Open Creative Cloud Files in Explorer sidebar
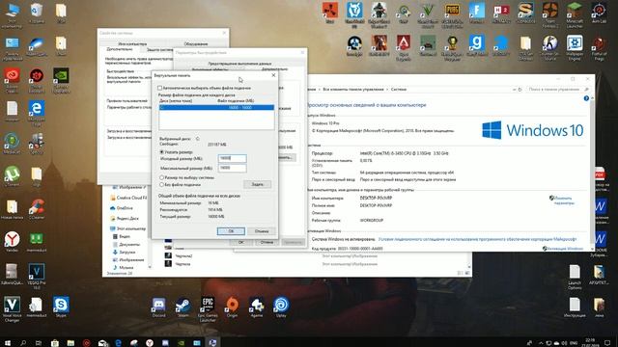Viewport: 618px width, 347px height. [x=128, y=198]
